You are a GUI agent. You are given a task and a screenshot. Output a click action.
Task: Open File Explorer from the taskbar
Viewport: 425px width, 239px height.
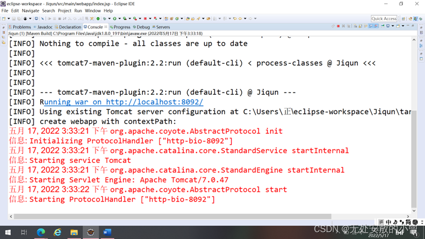tap(74, 232)
